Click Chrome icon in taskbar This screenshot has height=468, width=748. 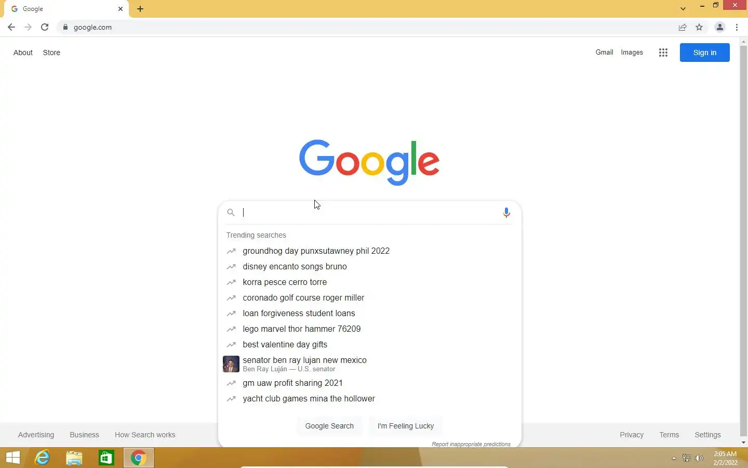pyautogui.click(x=138, y=458)
